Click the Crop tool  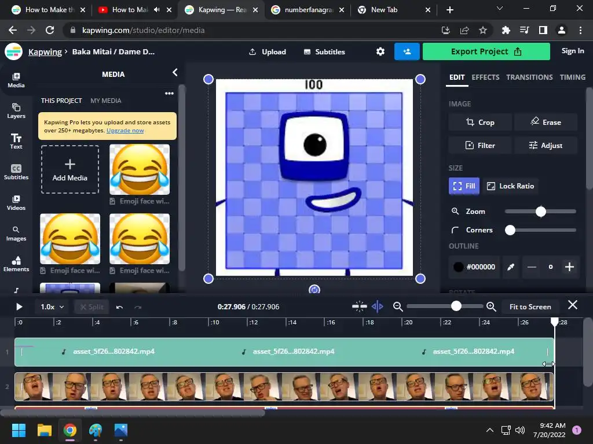(480, 123)
